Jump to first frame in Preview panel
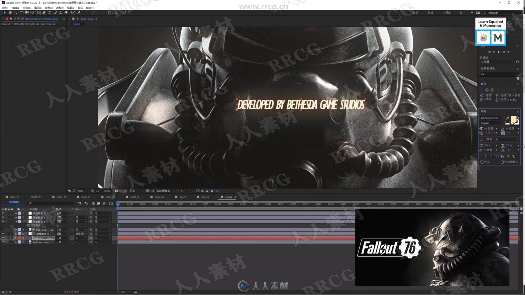This screenshot has width=525, height=295. (489, 52)
